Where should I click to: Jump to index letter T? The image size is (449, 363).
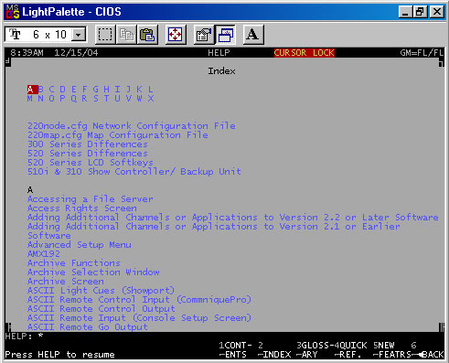coord(106,99)
